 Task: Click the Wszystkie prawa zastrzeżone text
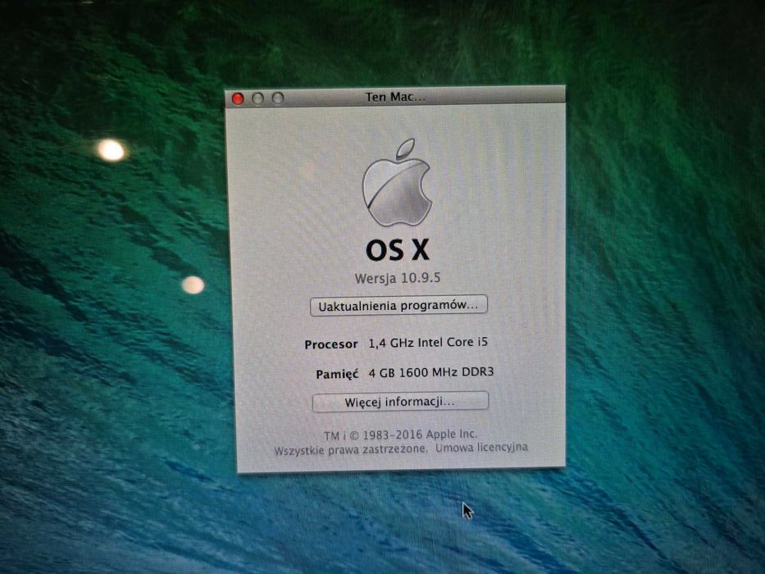(351, 449)
